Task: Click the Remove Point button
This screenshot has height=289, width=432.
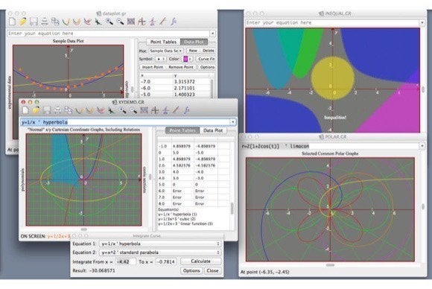Action: (x=181, y=67)
